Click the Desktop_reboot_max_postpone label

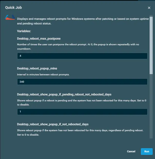39,39
